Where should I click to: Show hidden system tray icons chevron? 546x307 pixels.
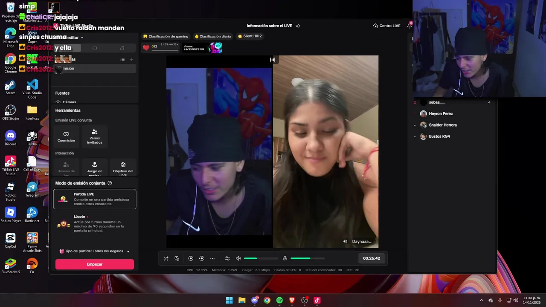point(482,300)
